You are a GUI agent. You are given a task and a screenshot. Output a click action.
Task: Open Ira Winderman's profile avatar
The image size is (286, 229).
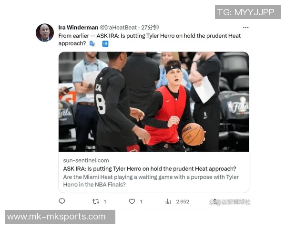(x=45, y=32)
